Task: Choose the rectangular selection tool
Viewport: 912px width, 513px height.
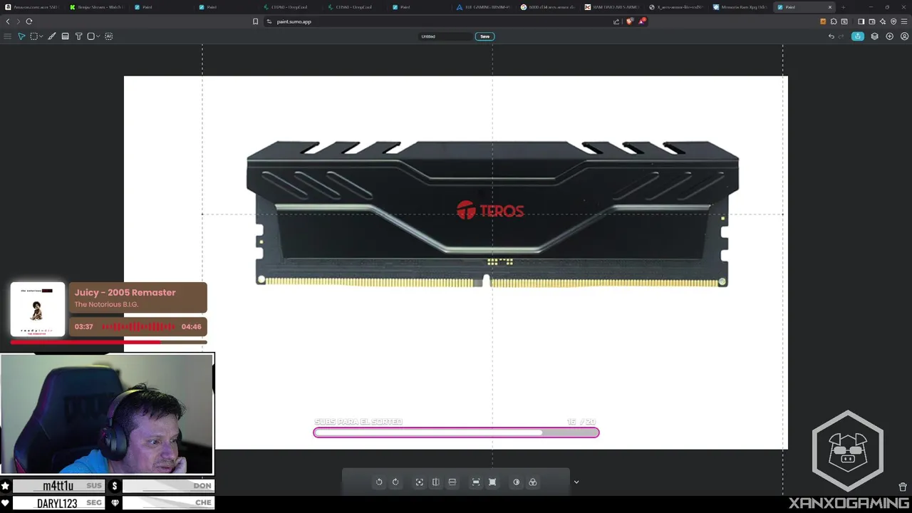Action: [x=33, y=36]
